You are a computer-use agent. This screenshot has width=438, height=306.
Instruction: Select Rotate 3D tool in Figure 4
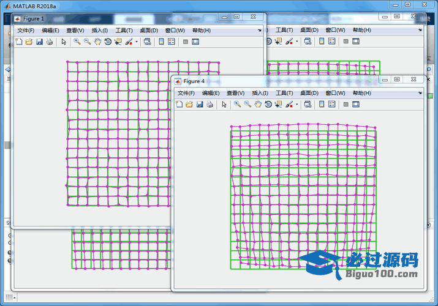268,104
